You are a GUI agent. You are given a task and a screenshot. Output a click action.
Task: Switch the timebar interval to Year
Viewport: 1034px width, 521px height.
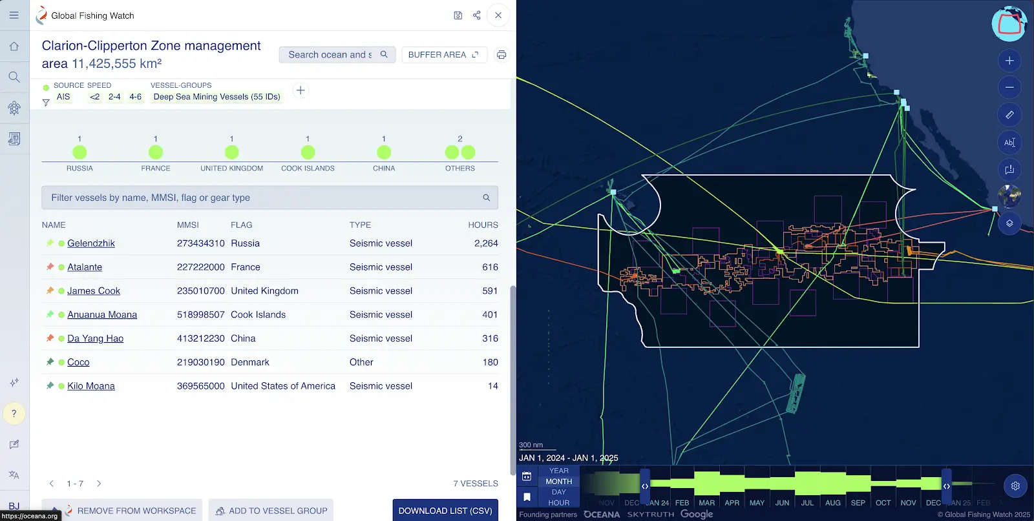point(558,471)
